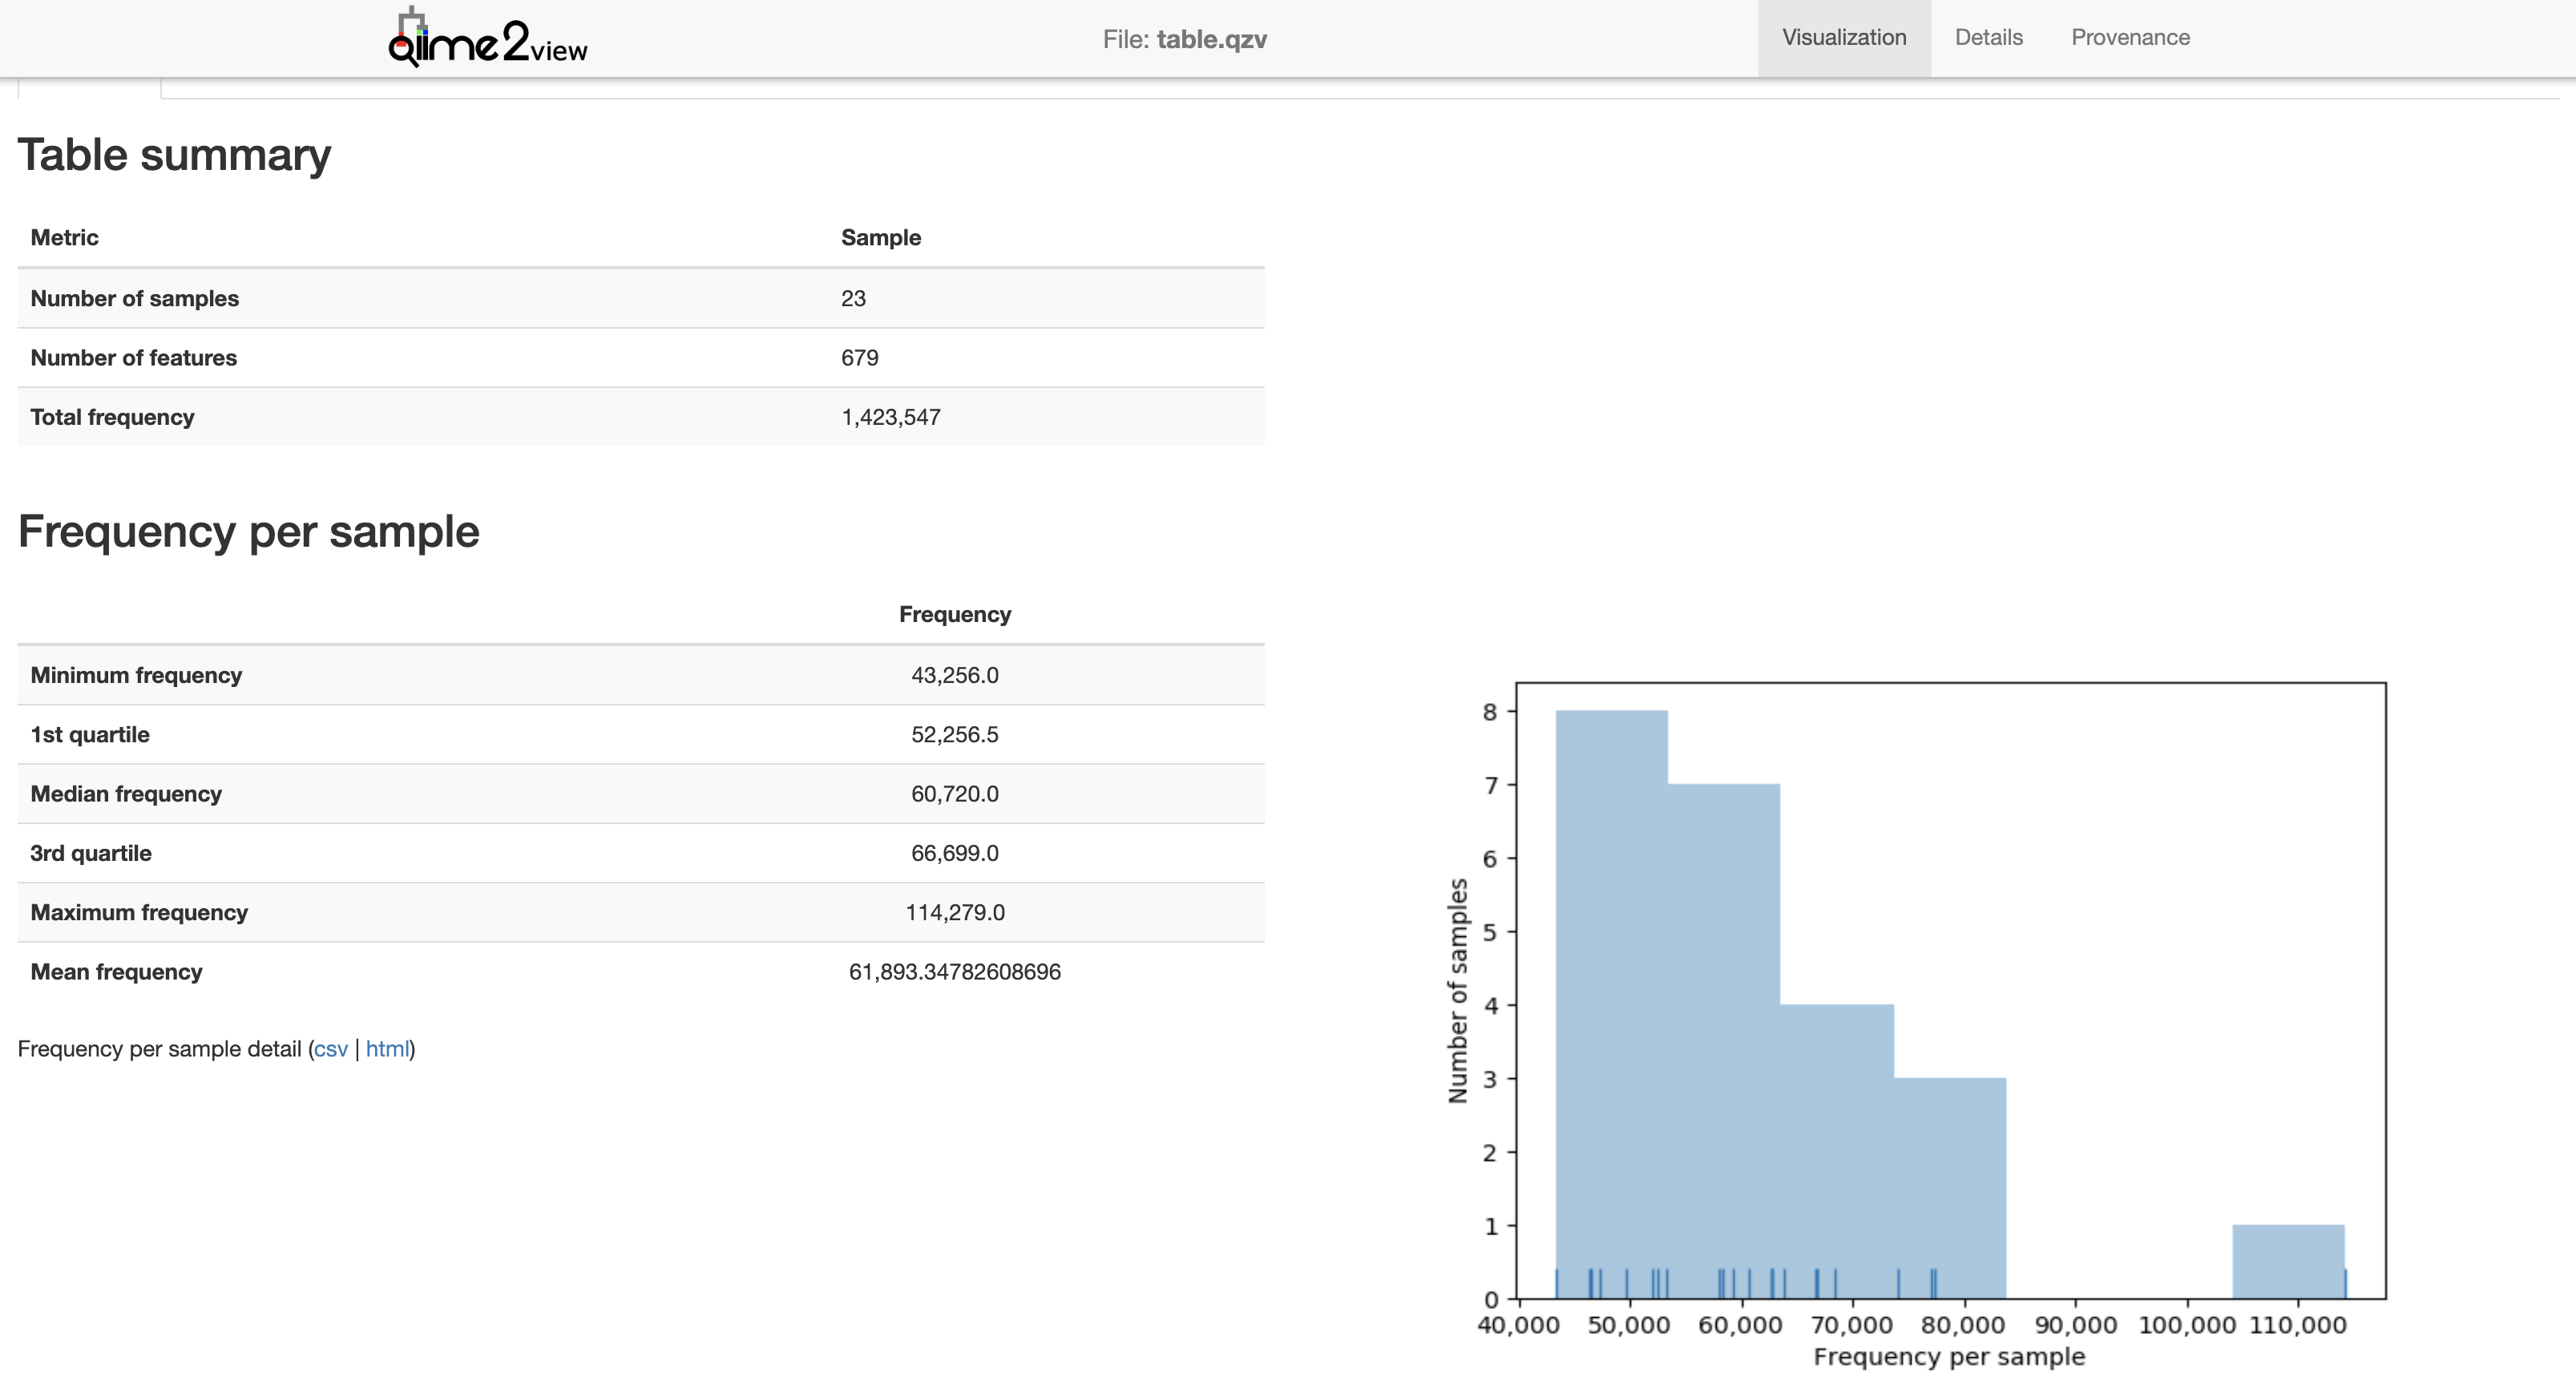This screenshot has width=2576, height=1398.
Task: Open the Provenance tab
Action: [2130, 38]
